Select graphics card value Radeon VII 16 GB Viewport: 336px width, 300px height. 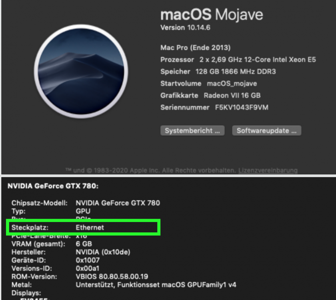click(x=232, y=95)
